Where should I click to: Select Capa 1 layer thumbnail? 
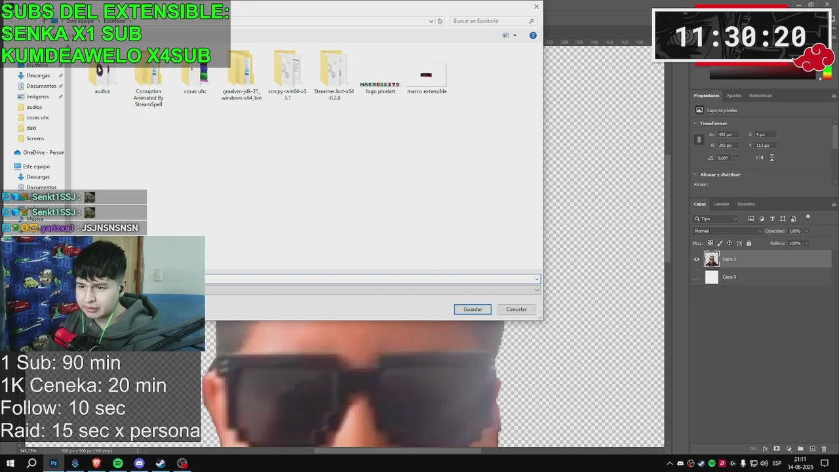[712, 259]
